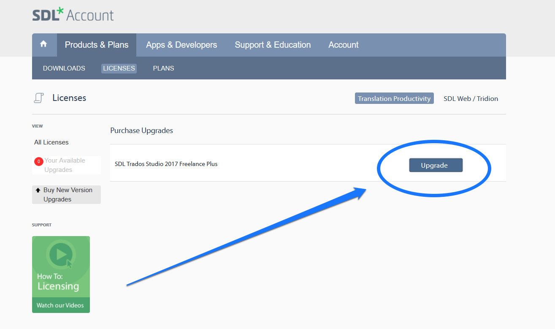Screen dimensions: 555x329
Task: Click the red zero upgrades badge
Action: click(39, 161)
